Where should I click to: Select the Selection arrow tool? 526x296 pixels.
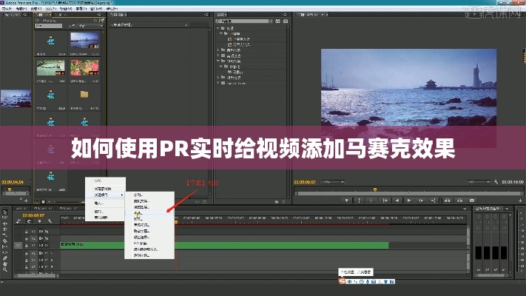(x=6, y=212)
